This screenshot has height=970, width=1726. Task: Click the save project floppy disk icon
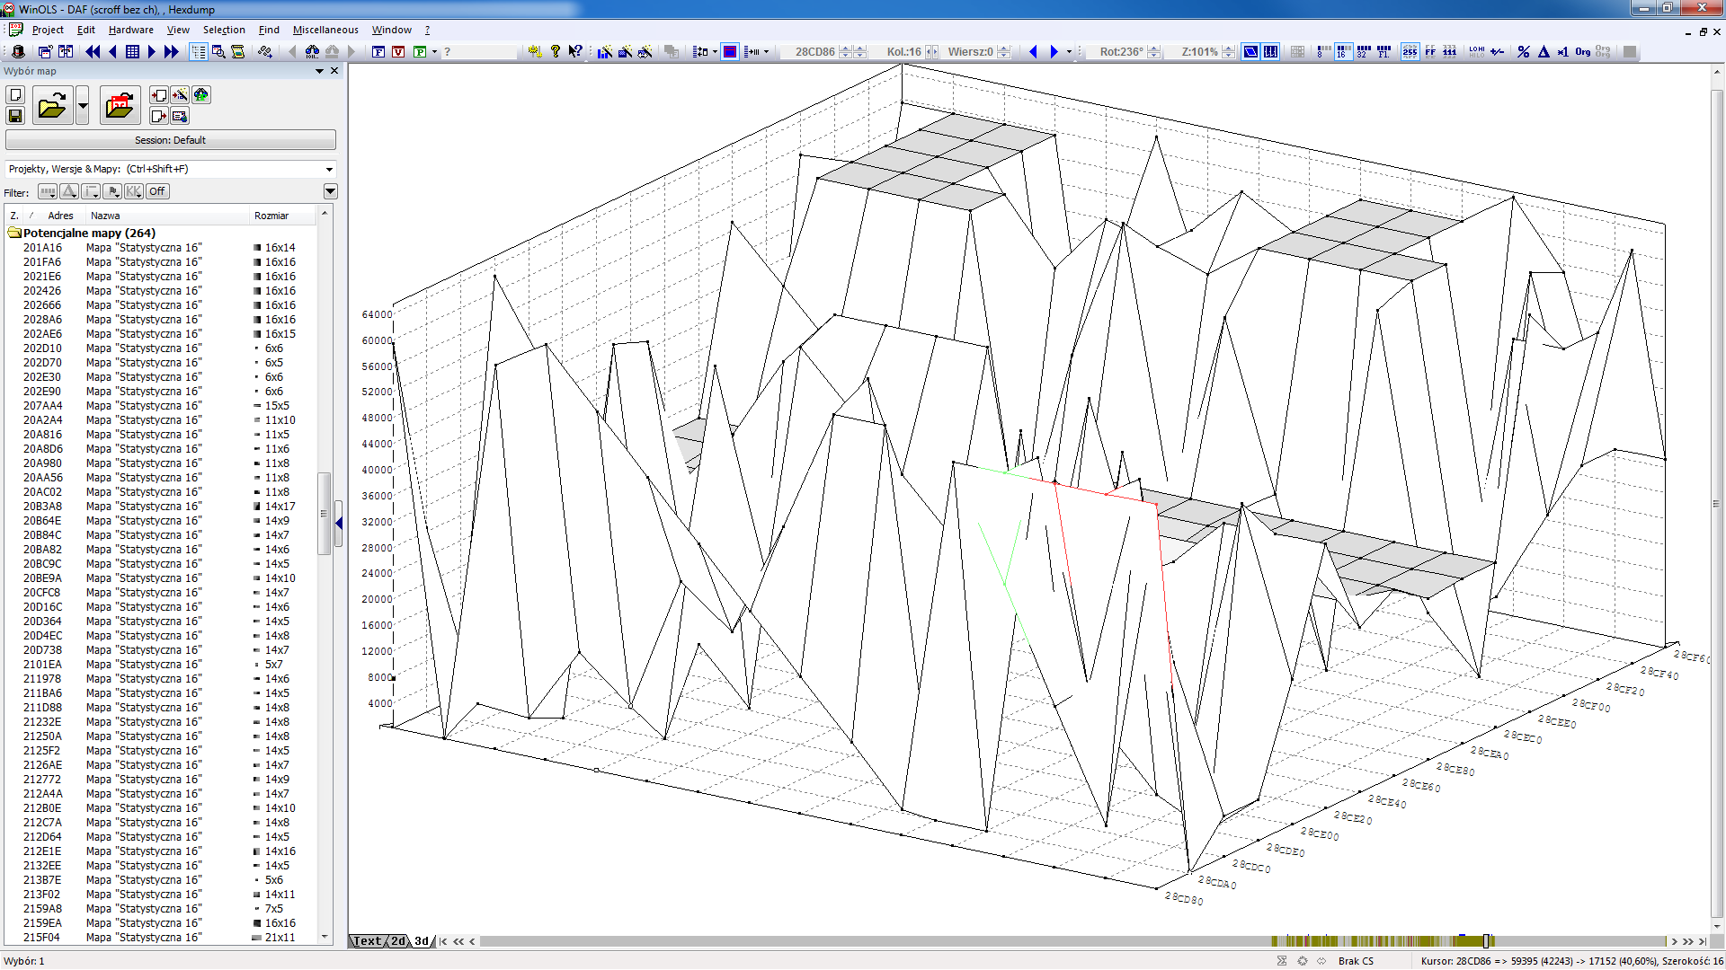pyautogui.click(x=15, y=116)
